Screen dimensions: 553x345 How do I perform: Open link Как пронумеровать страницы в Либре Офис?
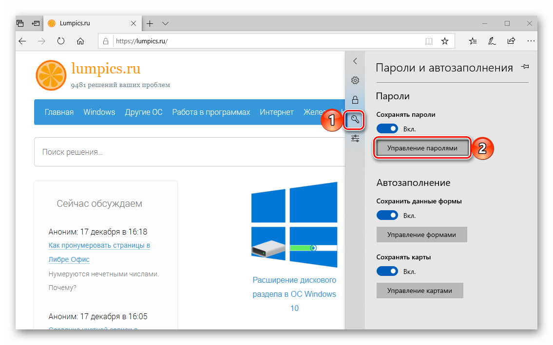(99, 253)
